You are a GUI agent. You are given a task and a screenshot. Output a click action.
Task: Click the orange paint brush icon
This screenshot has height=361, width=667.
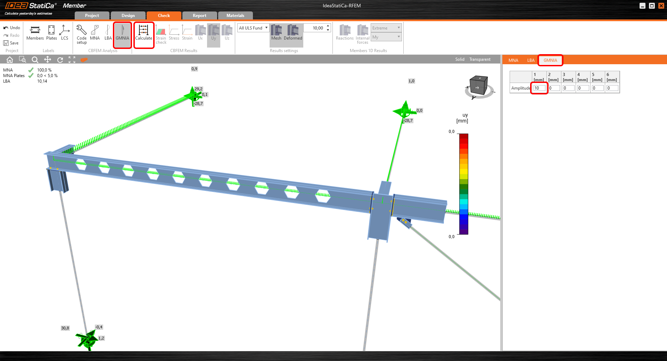(x=84, y=60)
